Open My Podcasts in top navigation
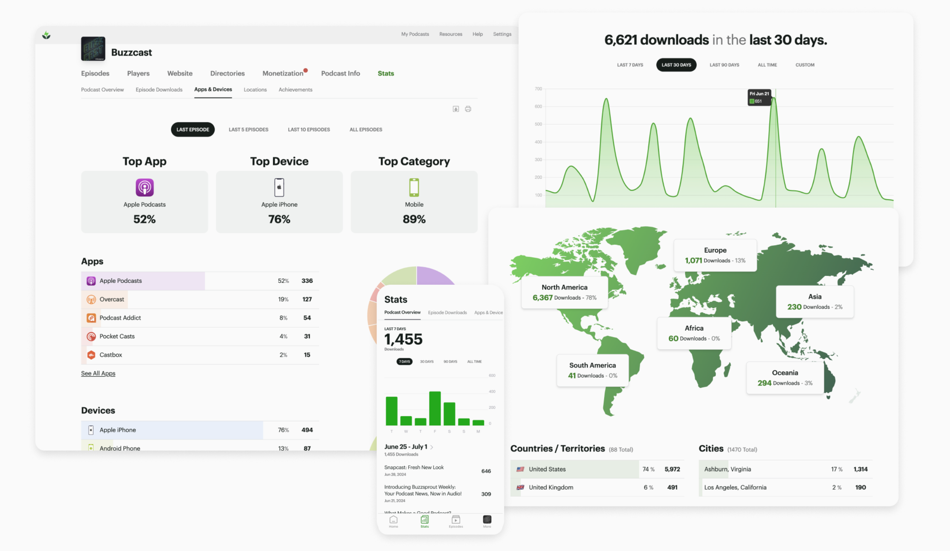Image resolution: width=950 pixels, height=551 pixels. coord(415,34)
